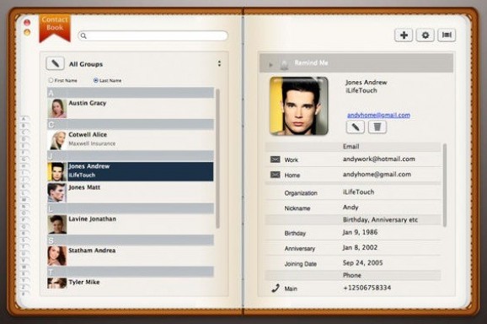Click the contact list scrollbar
The width and height of the screenshot is (487, 324).
click(217, 159)
